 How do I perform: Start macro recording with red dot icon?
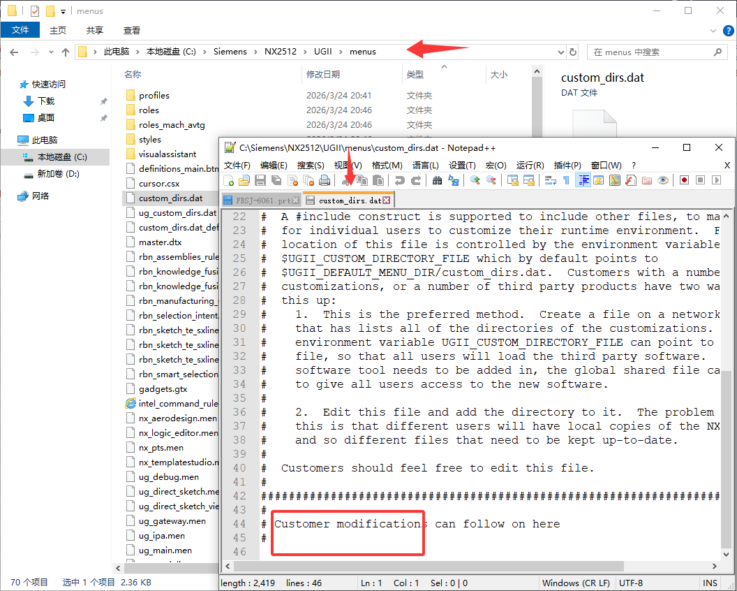click(685, 180)
